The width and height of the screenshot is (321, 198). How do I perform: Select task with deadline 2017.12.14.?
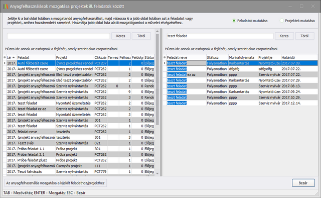(240, 103)
